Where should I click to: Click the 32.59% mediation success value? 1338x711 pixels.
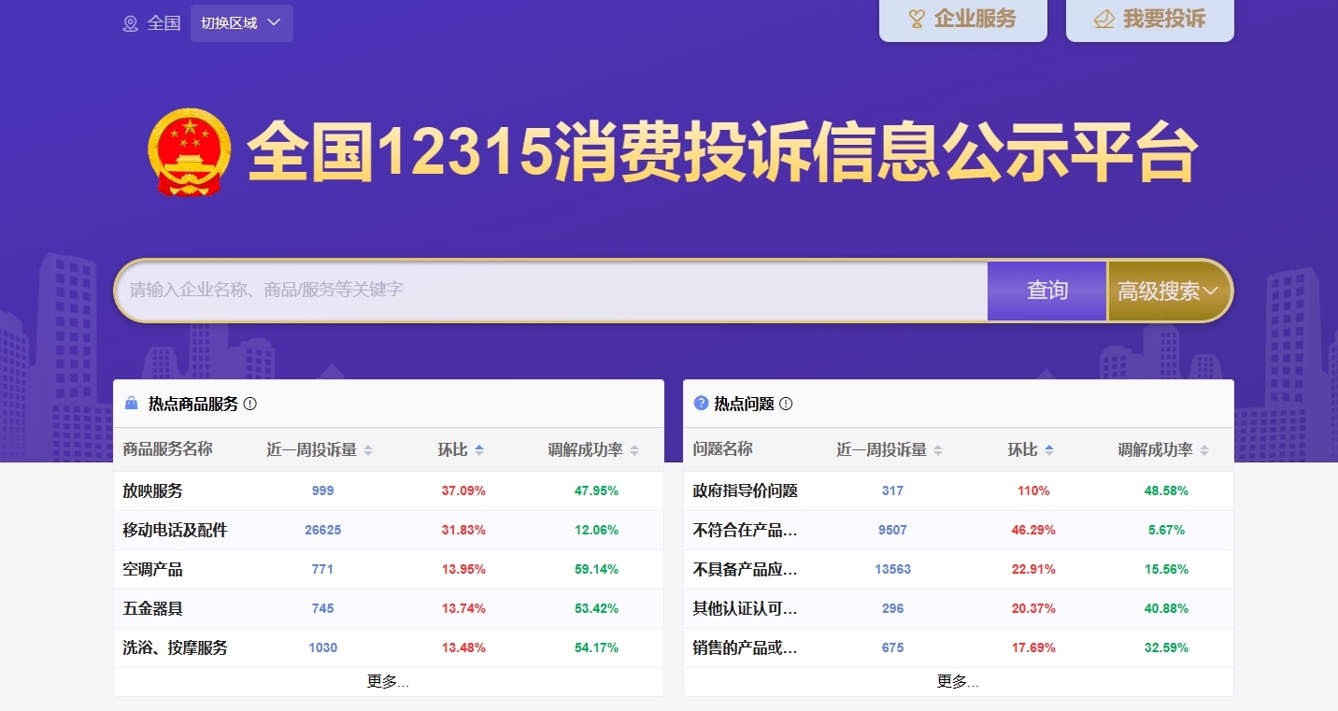click(1166, 647)
